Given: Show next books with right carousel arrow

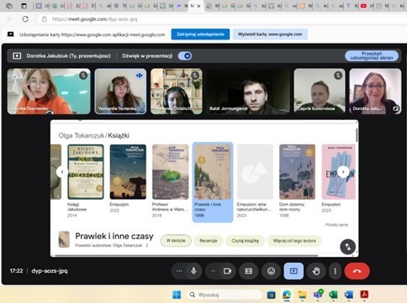Looking at the screenshot, I should point(343,172).
